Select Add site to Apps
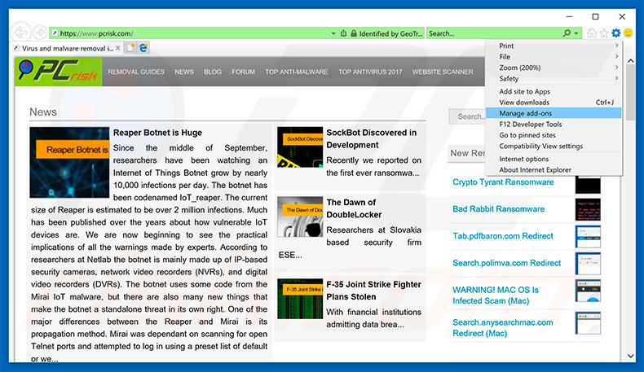 coord(554,91)
